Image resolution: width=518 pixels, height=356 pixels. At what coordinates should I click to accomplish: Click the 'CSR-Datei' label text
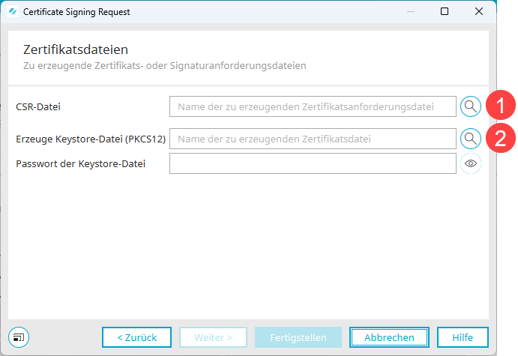coord(38,107)
